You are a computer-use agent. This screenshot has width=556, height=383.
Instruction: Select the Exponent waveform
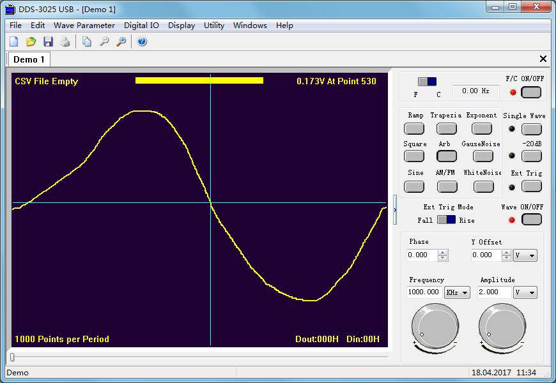tap(481, 128)
